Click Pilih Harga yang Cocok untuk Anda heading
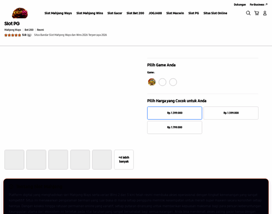This screenshot has height=214, width=272. click(x=177, y=101)
